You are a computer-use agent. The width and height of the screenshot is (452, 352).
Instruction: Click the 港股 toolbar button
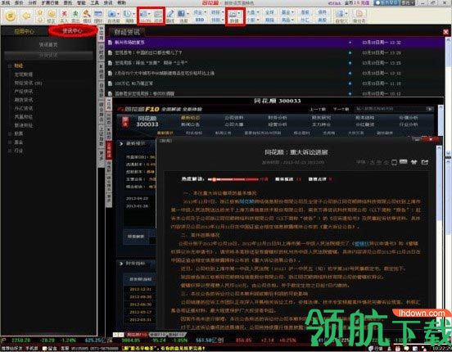click(305, 12)
